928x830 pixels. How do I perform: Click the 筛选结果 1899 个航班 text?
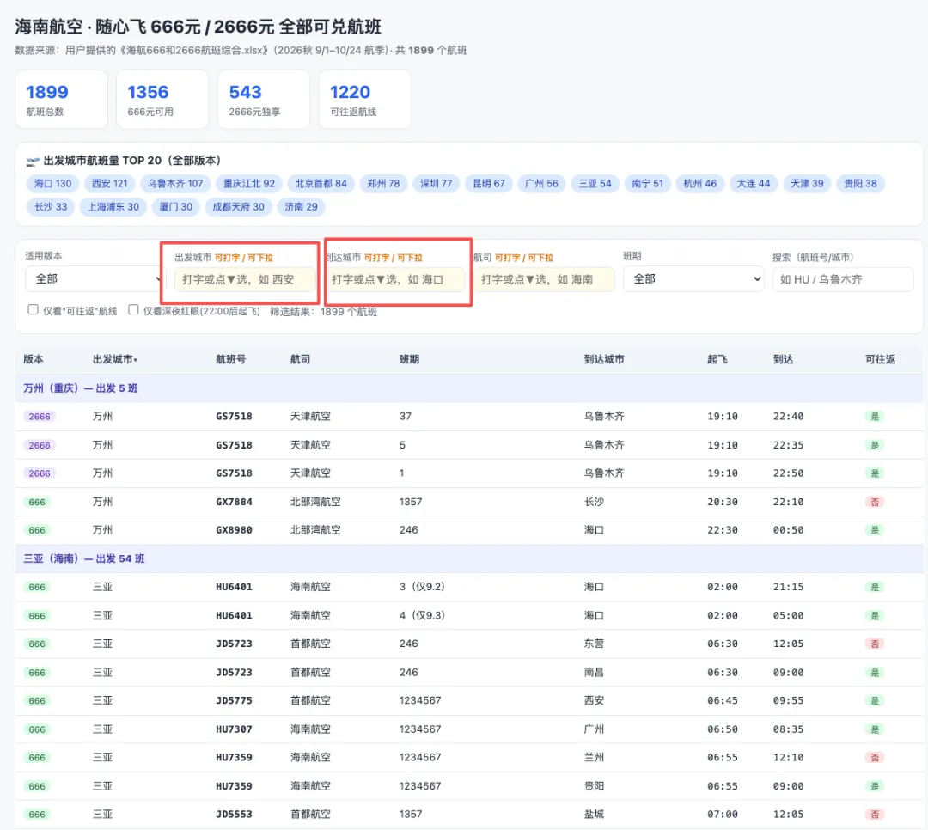[x=324, y=311]
